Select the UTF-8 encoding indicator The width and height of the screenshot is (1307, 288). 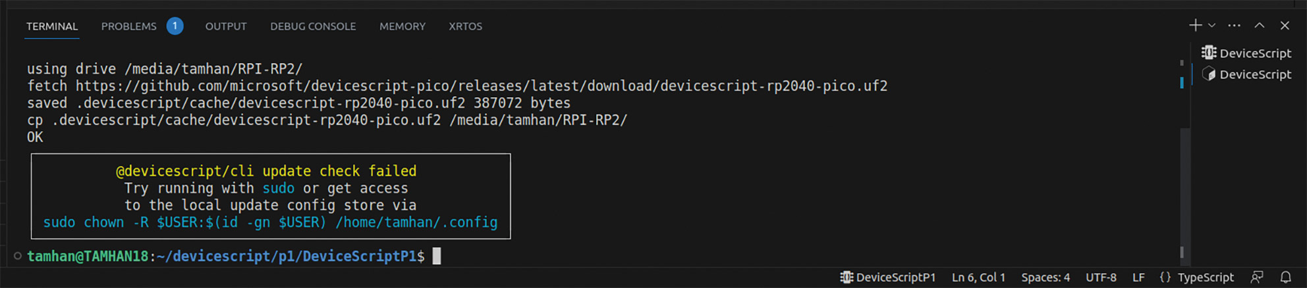[1101, 277]
